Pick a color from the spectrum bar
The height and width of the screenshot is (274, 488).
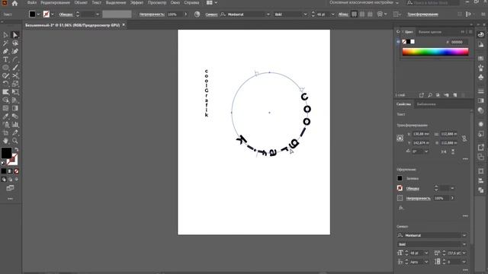click(x=435, y=52)
